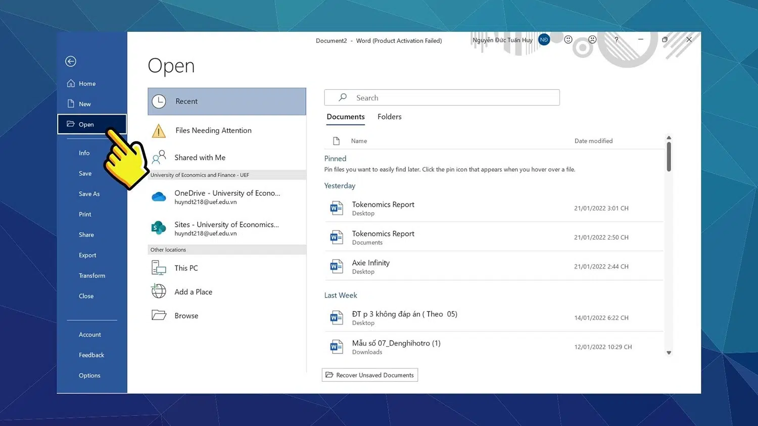Switch to the Documents tab

click(x=346, y=117)
